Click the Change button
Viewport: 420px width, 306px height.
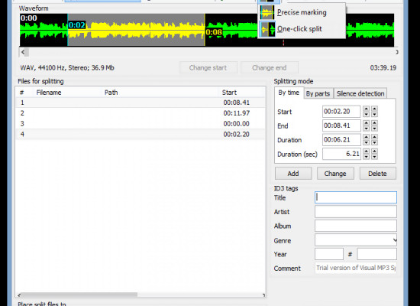tap(335, 174)
